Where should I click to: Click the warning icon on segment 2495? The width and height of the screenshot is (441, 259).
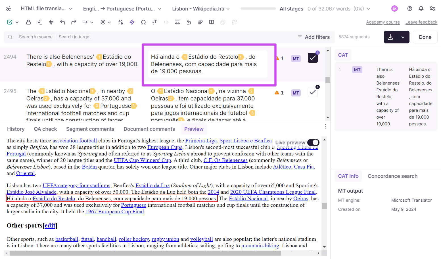coord(277,92)
